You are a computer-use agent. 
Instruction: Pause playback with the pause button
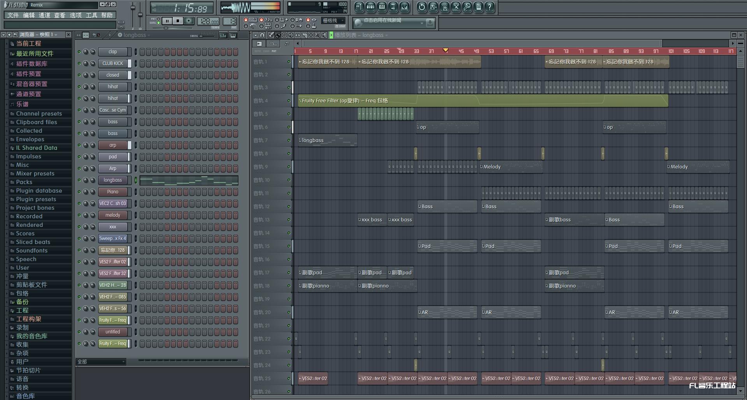point(167,21)
